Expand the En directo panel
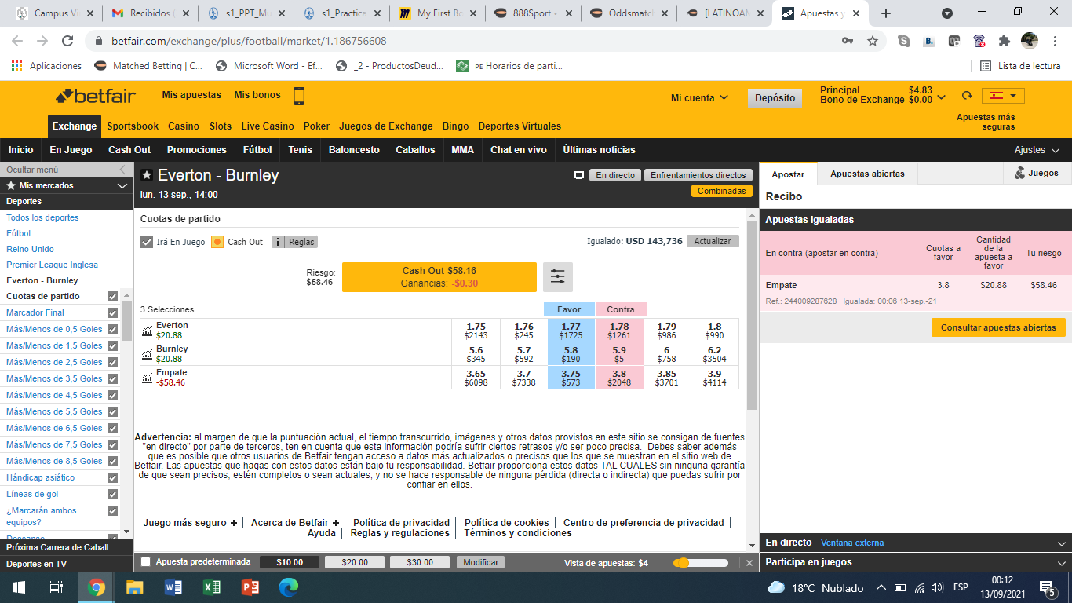1072x603 pixels. click(x=1062, y=543)
